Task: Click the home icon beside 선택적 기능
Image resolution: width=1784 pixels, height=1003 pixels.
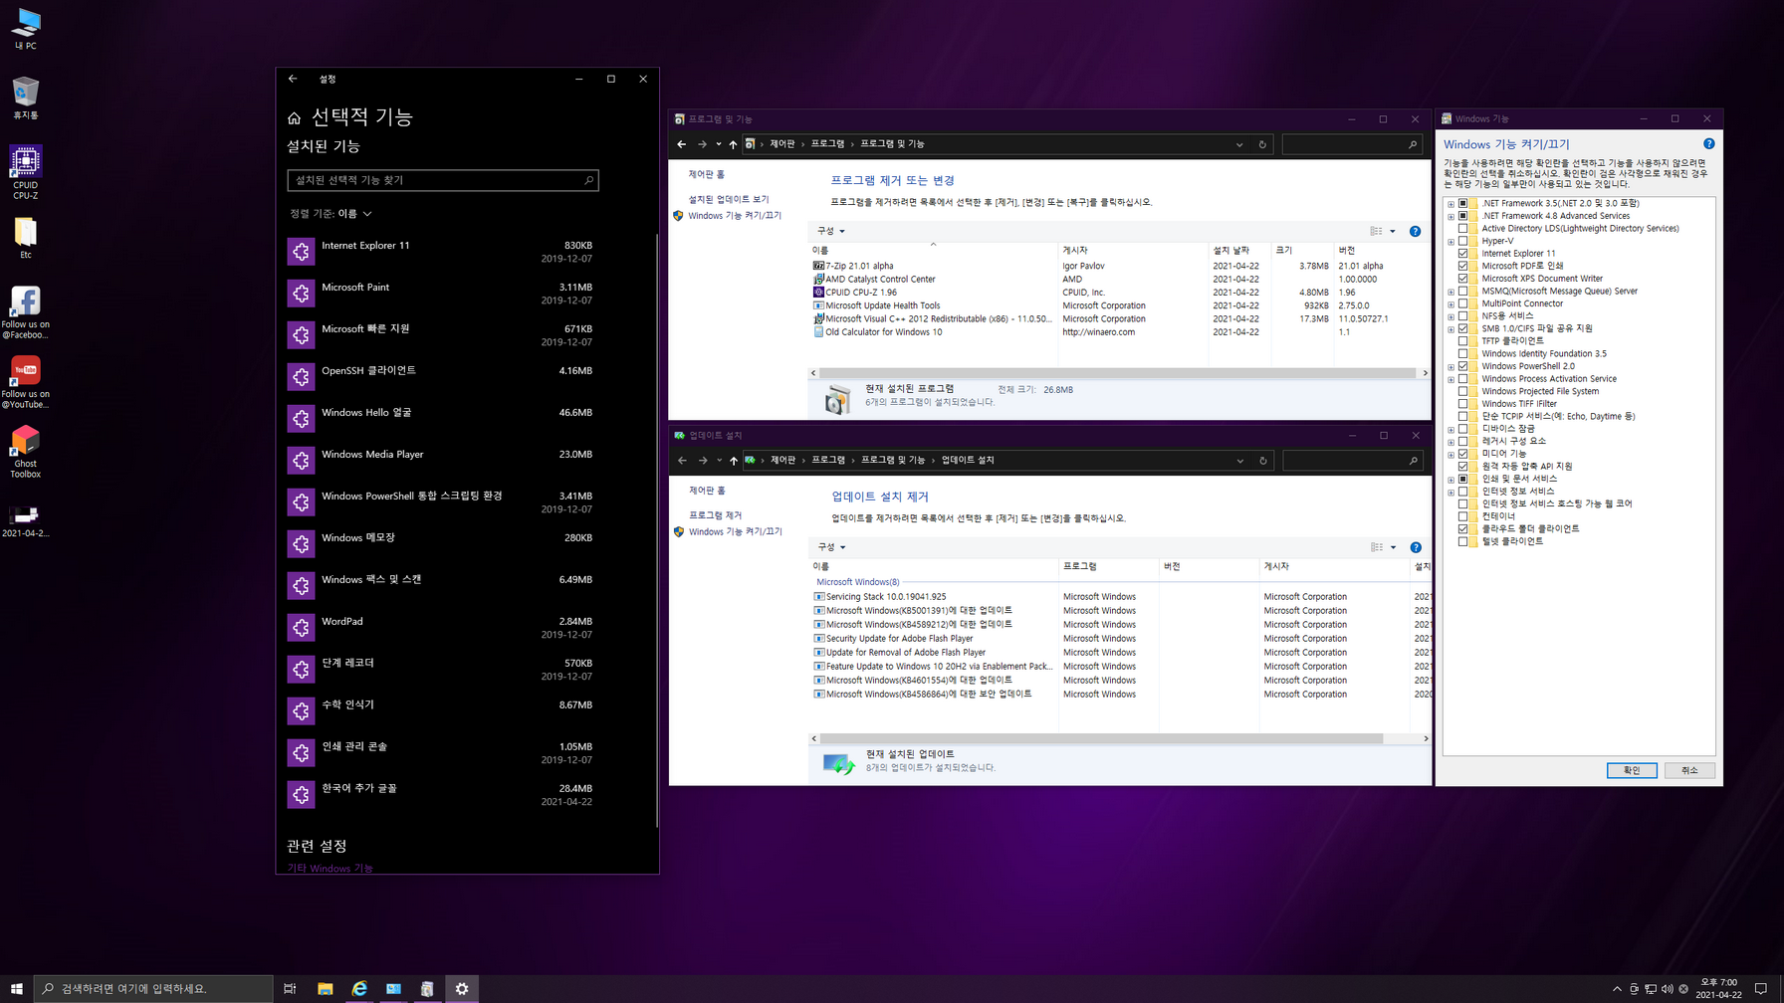Action: (294, 118)
